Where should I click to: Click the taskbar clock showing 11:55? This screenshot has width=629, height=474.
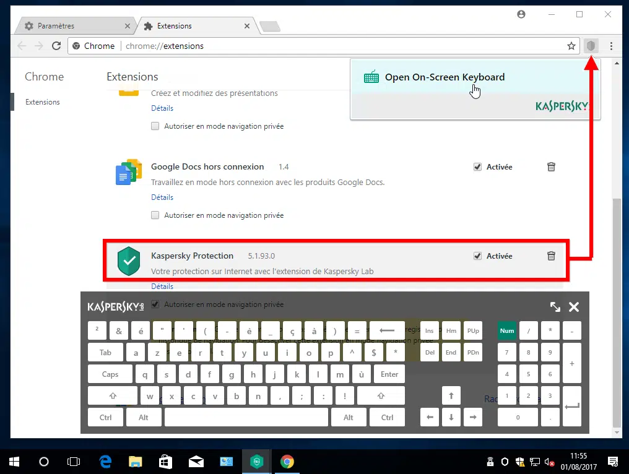[x=578, y=462]
